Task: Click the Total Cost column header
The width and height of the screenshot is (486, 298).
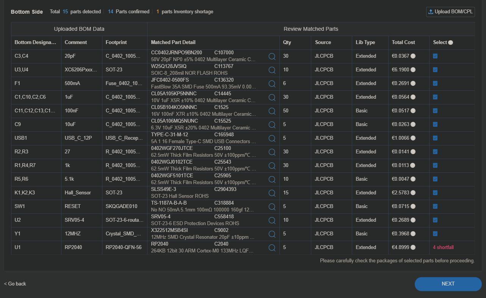Action: point(403,43)
